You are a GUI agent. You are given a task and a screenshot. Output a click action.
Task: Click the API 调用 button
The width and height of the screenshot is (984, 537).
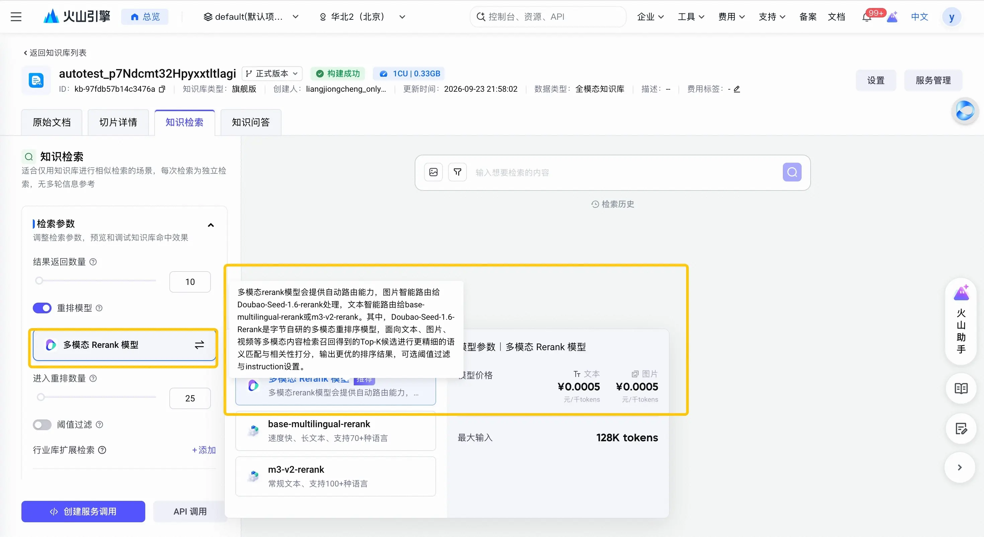[190, 512]
